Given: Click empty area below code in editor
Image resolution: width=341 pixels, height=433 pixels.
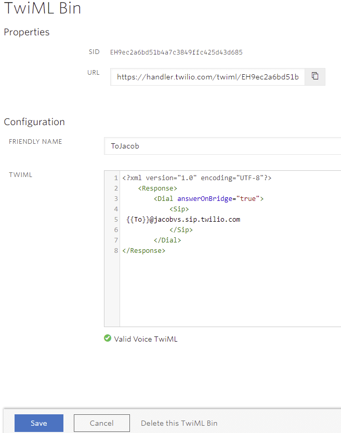Looking at the screenshot, I should pos(230,290).
